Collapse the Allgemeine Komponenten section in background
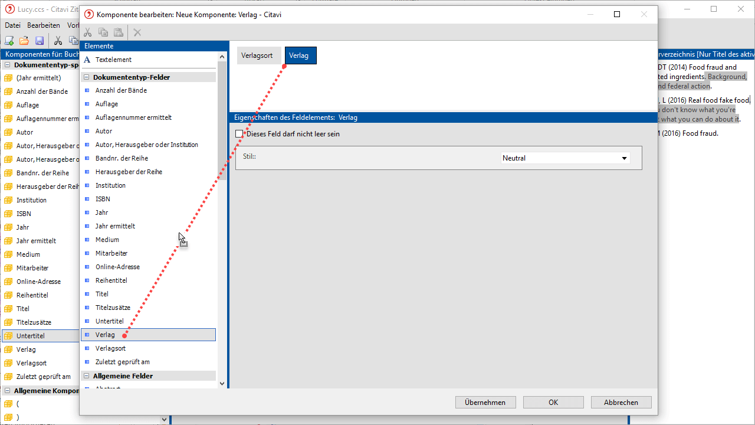The height and width of the screenshot is (425, 755). [x=7, y=391]
